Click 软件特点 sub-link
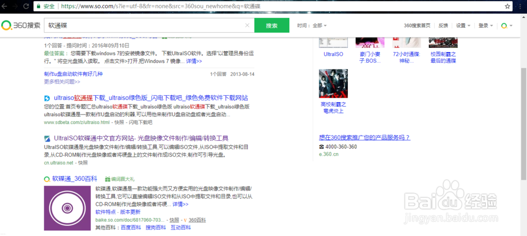Screen dimensions: 527x236 (105, 212)
